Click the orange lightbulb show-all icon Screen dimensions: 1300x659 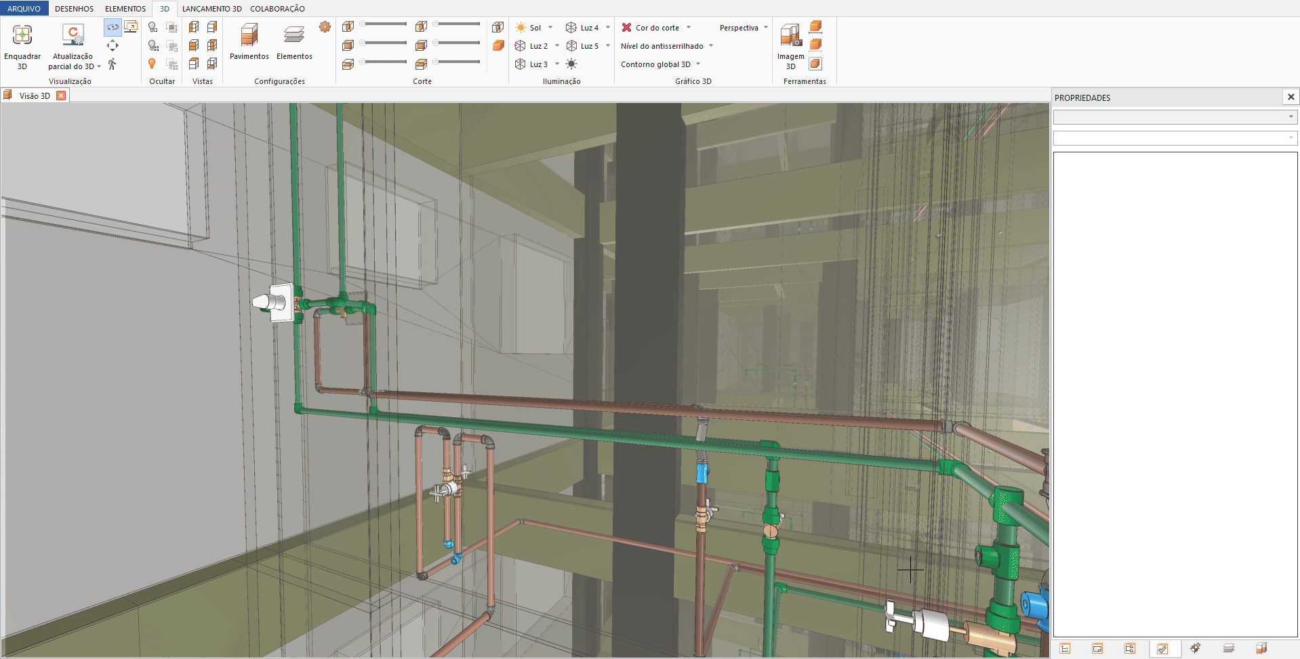pos(153,64)
